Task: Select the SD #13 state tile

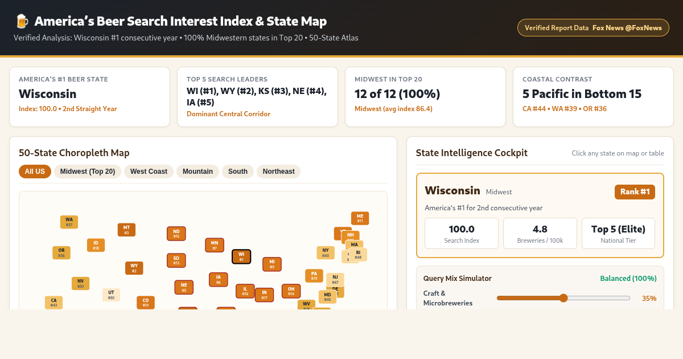Action: [x=176, y=260]
